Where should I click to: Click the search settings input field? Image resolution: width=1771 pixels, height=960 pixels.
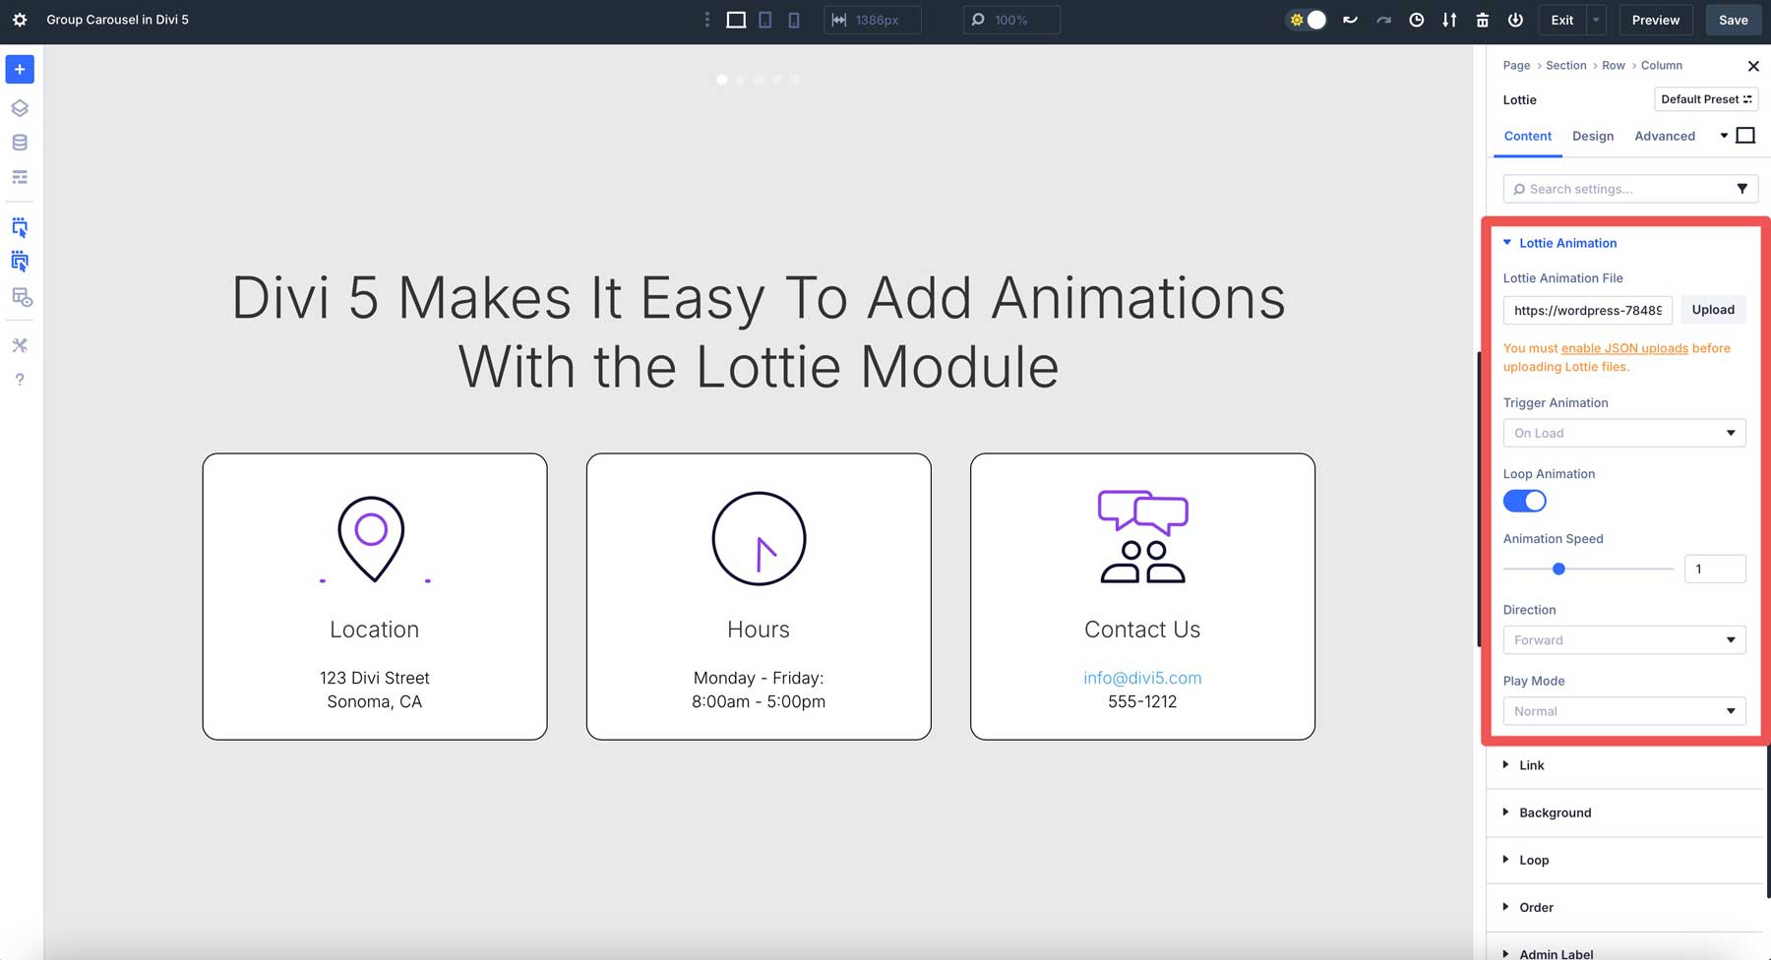click(1614, 188)
